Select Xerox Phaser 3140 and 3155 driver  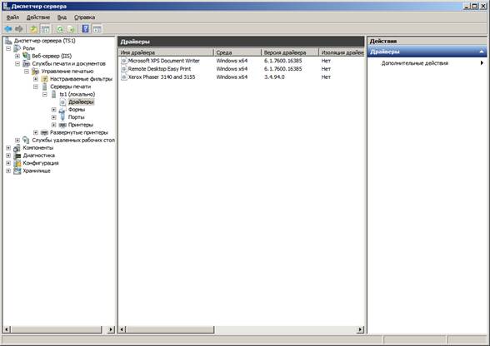(162, 77)
